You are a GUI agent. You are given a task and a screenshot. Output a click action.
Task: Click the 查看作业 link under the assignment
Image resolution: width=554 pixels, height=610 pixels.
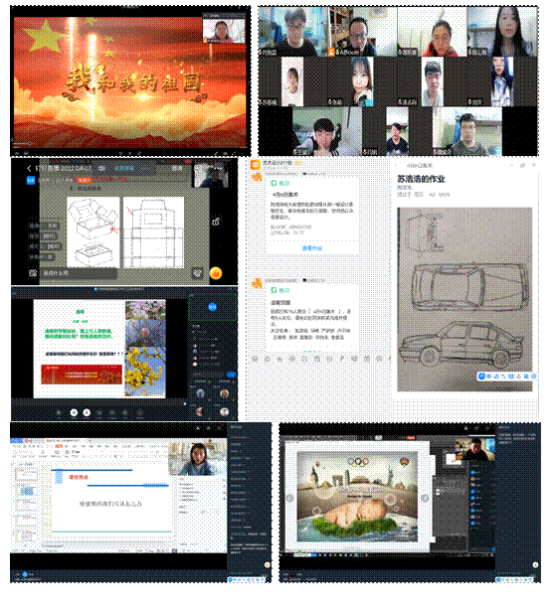click(312, 248)
